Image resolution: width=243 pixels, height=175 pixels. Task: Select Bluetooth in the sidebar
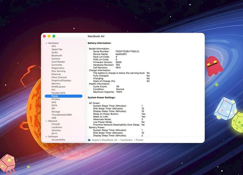(x=57, y=55)
